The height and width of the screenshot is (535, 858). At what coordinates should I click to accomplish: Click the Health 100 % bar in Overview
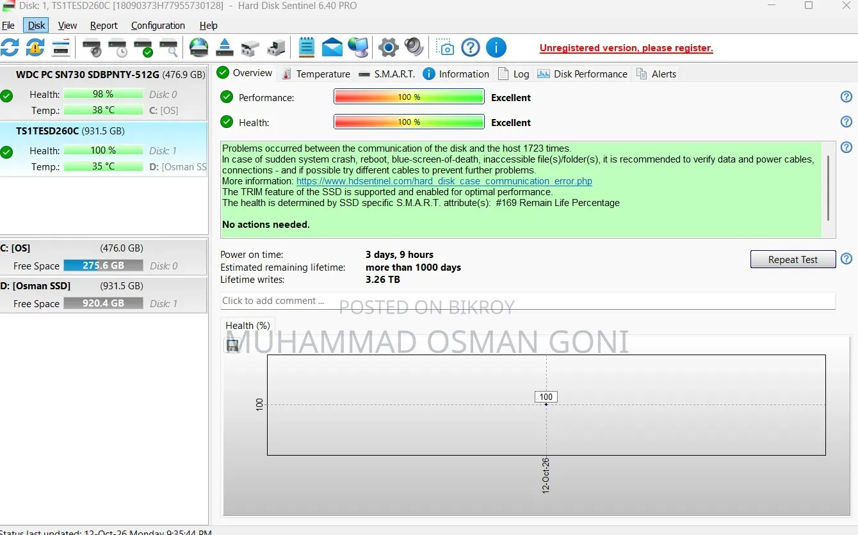[409, 122]
